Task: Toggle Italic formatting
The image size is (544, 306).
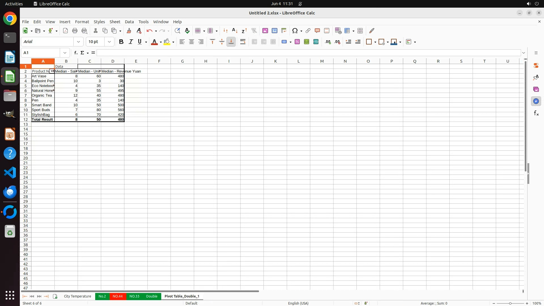Action: pyautogui.click(x=131, y=42)
